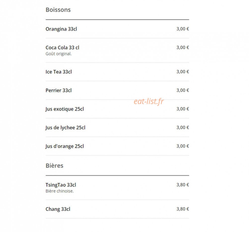Image resolution: width=249 pixels, height=232 pixels.
Task: Click the Coca Cola 3,00 € price
Action: pyautogui.click(x=183, y=48)
